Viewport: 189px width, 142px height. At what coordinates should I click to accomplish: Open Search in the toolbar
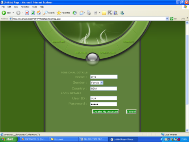pyautogui.click(x=49, y=13)
